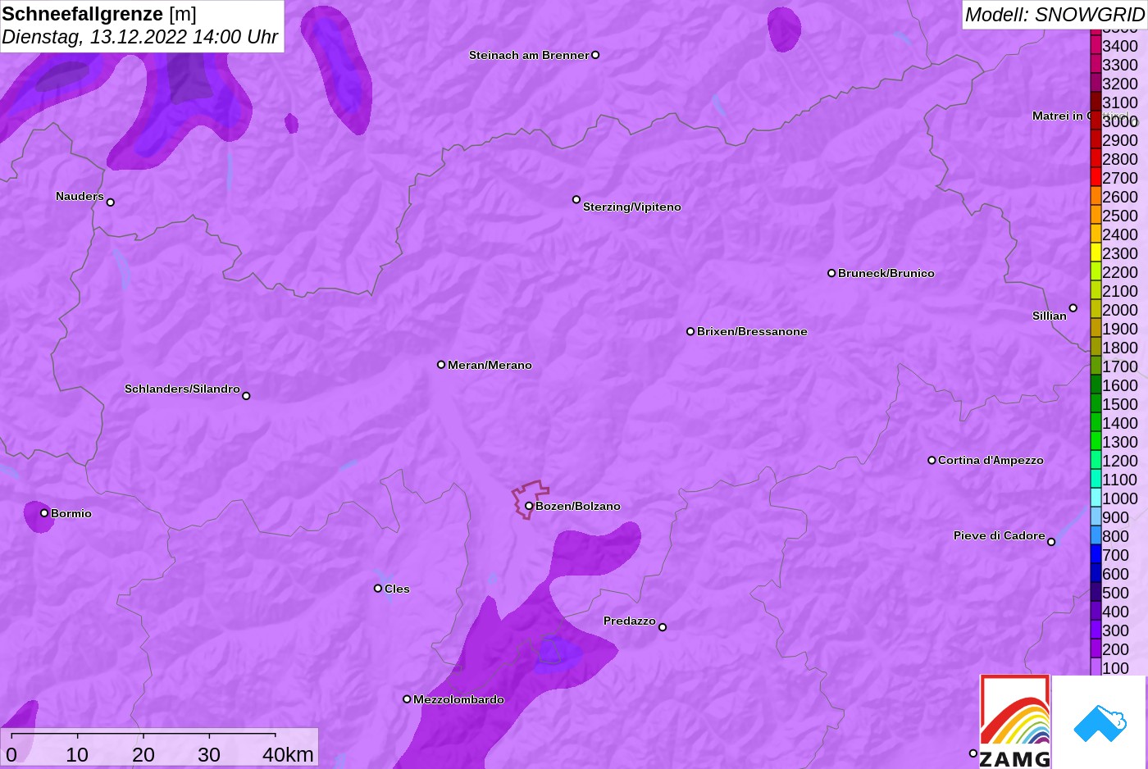Click the 1500 legend value
The width and height of the screenshot is (1148, 769).
[x=1120, y=404]
